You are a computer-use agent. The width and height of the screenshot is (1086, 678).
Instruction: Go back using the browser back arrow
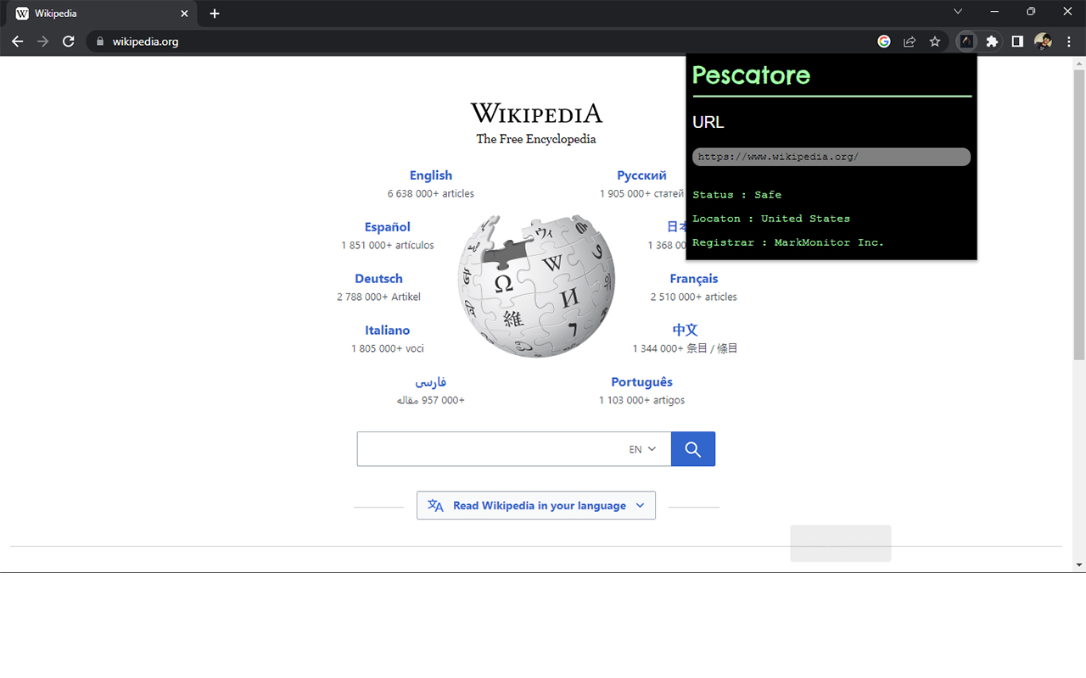pos(17,42)
